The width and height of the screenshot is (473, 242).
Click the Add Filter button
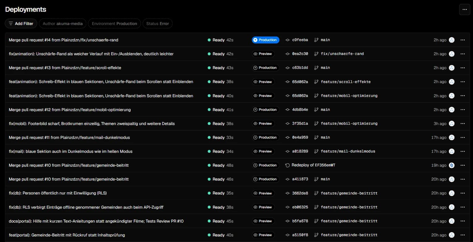click(x=21, y=23)
